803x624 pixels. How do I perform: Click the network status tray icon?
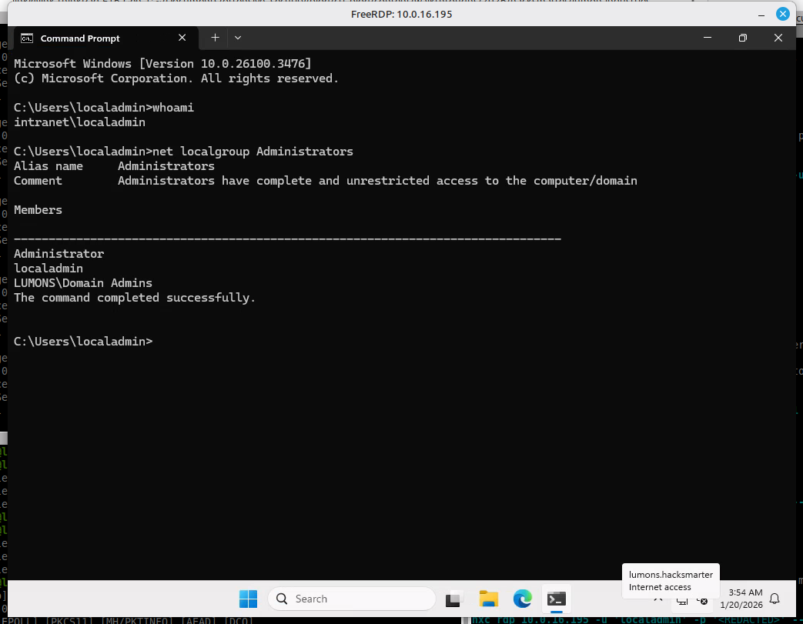(x=682, y=599)
